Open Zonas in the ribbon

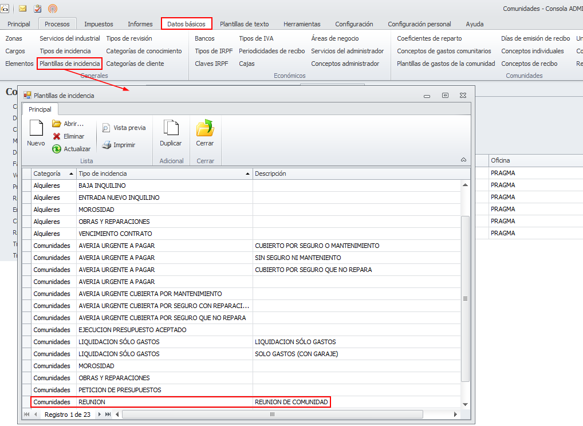pos(14,38)
